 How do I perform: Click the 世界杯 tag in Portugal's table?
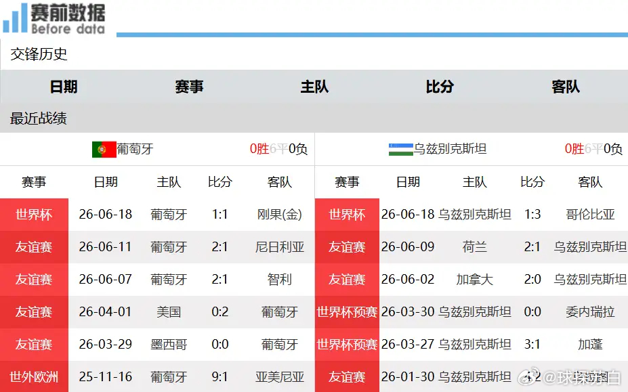click(x=34, y=215)
